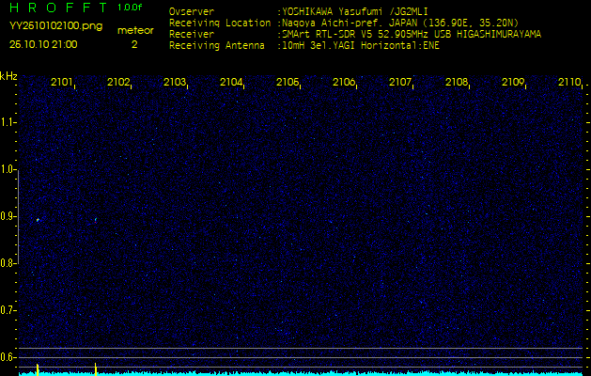Pick the 2108 time axis label
This screenshot has width=591, height=376.
tap(457, 83)
